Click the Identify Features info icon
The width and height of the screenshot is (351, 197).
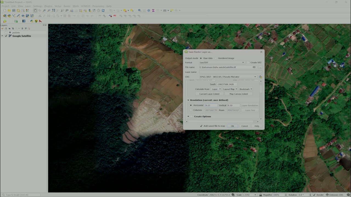coord(139,10)
